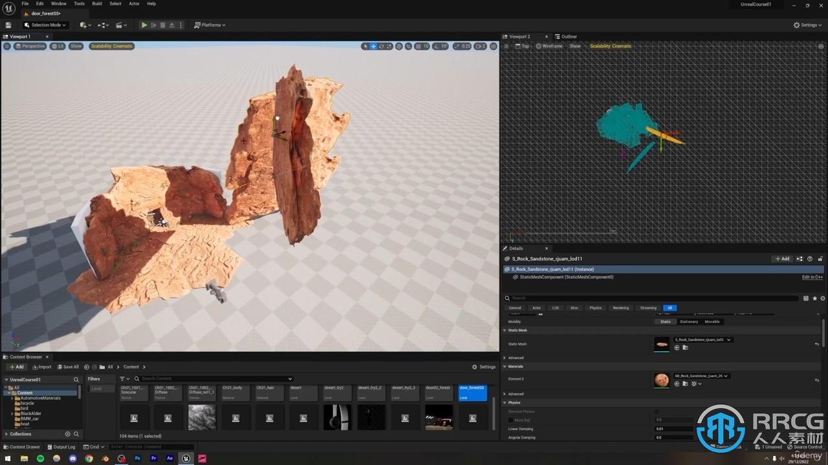Click the Show flags button in Viewport 1
Screen dimensions: 828x465
tap(76, 46)
